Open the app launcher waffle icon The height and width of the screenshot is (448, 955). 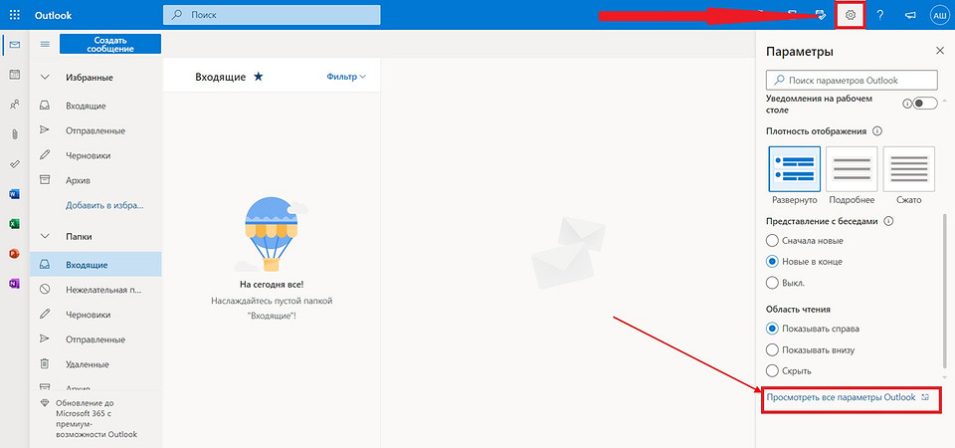15,15
